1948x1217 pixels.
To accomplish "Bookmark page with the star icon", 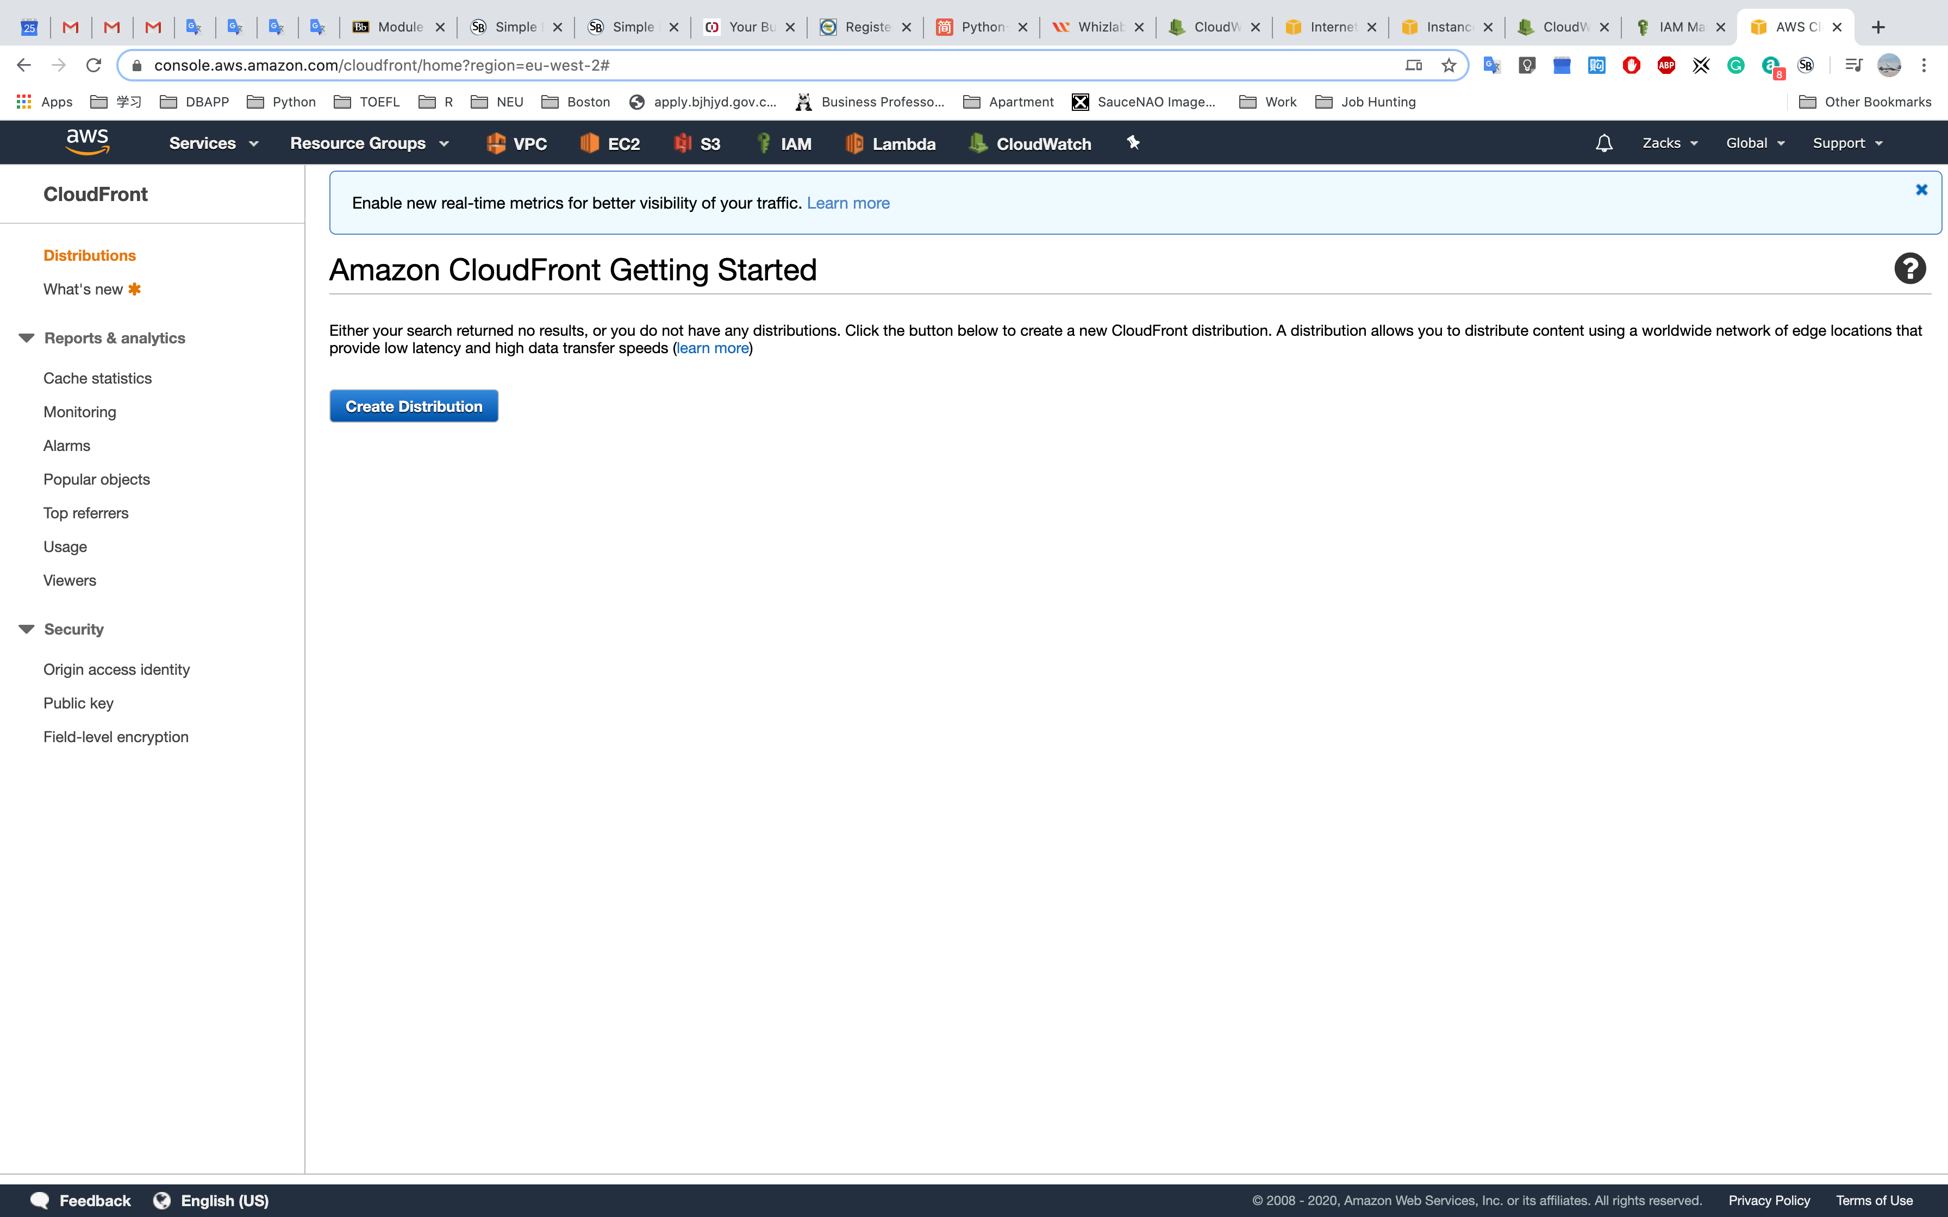I will [1448, 65].
